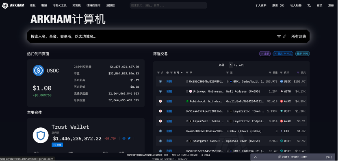Open 私人标签 private labels link
Viewport: 338px width, 161px height.
(x=296, y=5)
